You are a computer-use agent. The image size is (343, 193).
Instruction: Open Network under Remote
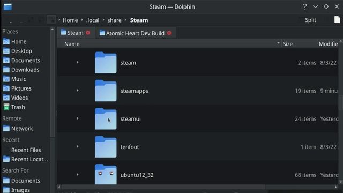point(18,129)
